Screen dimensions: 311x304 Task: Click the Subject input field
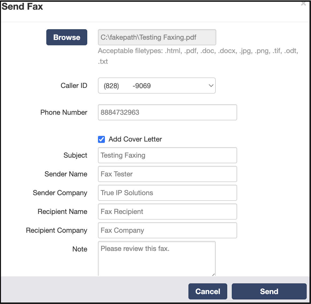point(167,155)
